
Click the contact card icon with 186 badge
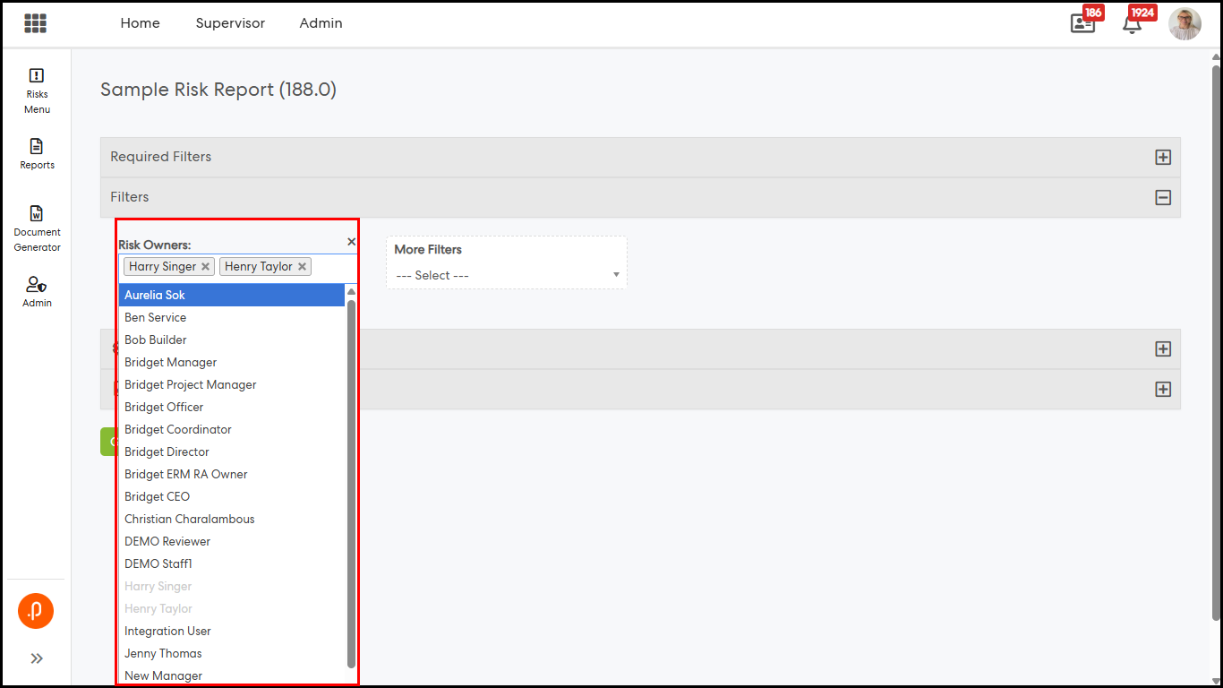tap(1082, 23)
